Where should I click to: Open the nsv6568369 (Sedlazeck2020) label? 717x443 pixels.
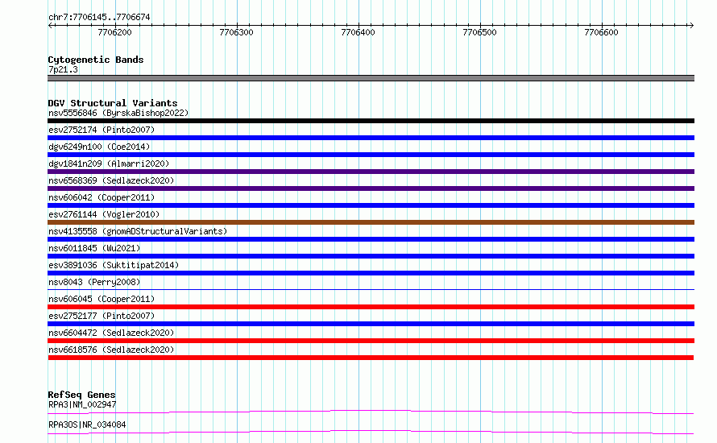click(x=111, y=180)
